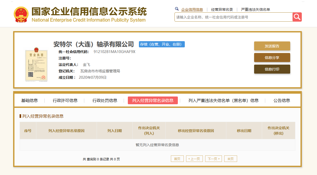Click establishment date 2020年07月09日
Screen dimensions: 317x175
(93, 77)
